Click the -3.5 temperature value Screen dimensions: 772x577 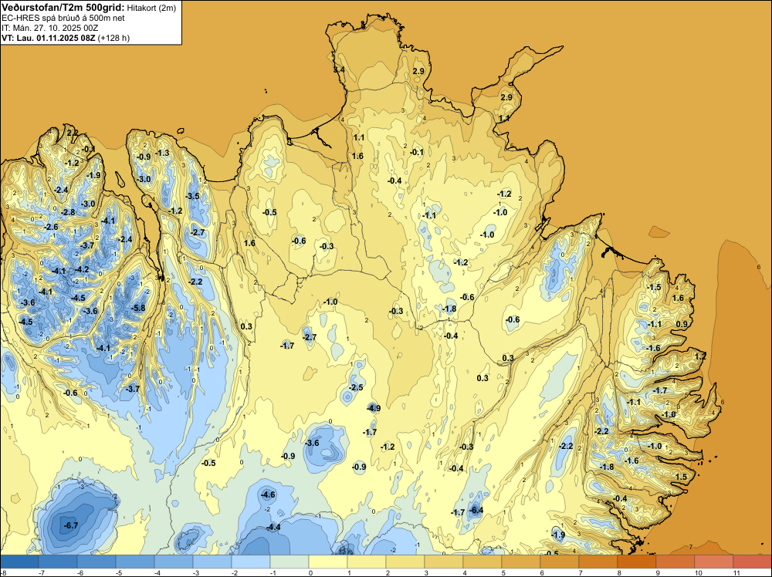point(192,196)
